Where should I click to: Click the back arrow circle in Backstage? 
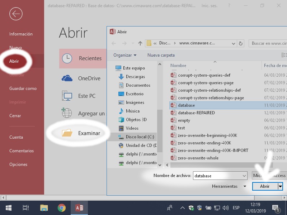(x=16, y=14)
